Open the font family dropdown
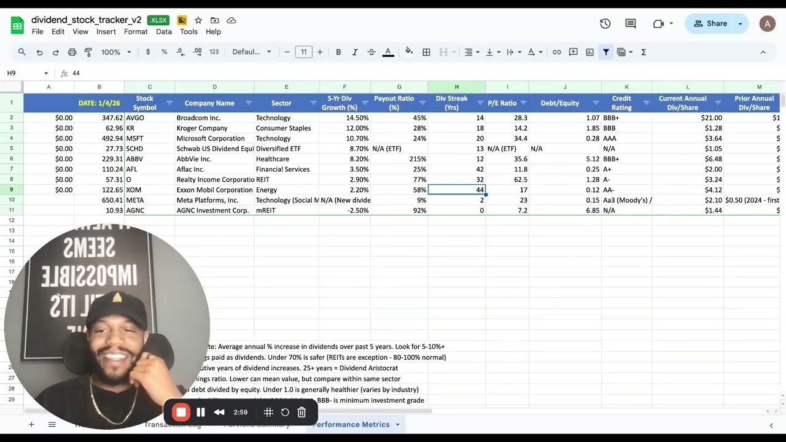Screen dimensions: 786x442 [x=252, y=52]
